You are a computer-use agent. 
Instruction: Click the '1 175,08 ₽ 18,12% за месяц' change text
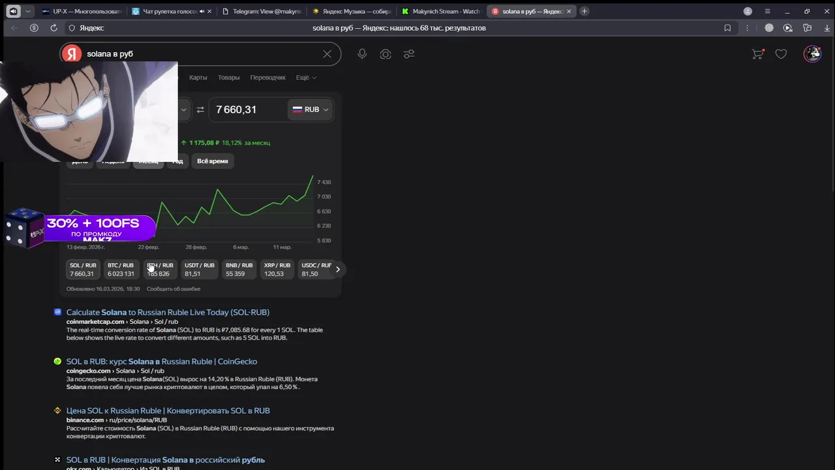click(226, 142)
